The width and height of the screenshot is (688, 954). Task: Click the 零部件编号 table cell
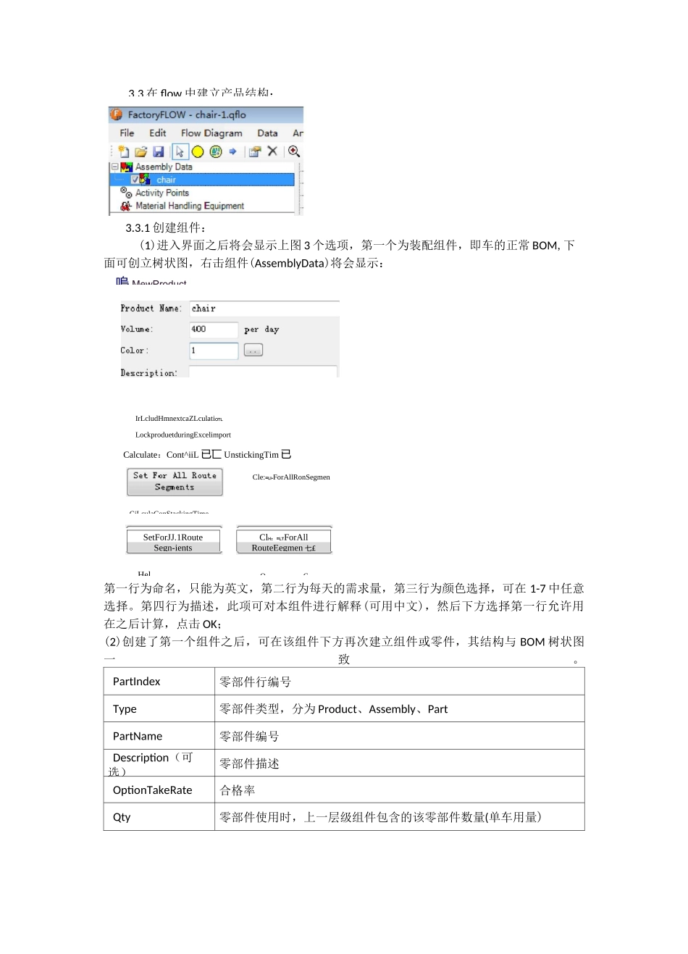point(400,736)
